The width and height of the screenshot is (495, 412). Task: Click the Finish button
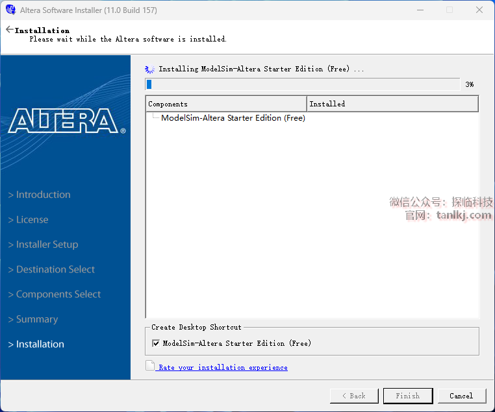(408, 396)
